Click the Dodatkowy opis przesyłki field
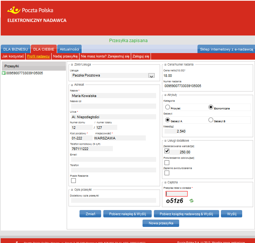This screenshot has height=243, width=255. (x=114, y=200)
